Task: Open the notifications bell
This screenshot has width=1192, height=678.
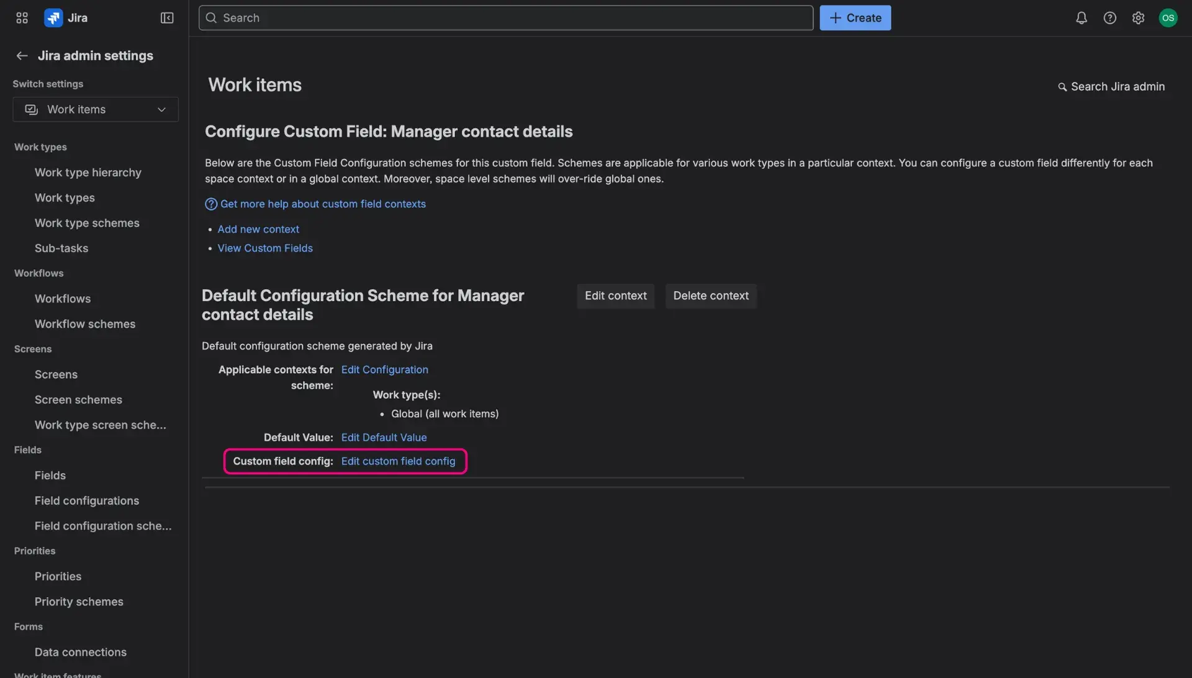Action: click(1081, 17)
